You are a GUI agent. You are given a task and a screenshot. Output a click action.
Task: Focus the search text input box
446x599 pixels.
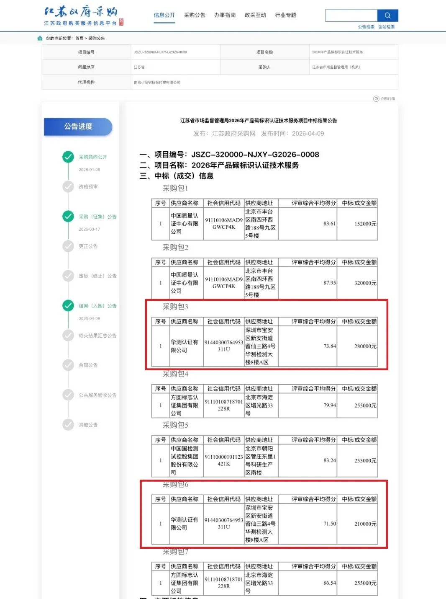point(351,15)
